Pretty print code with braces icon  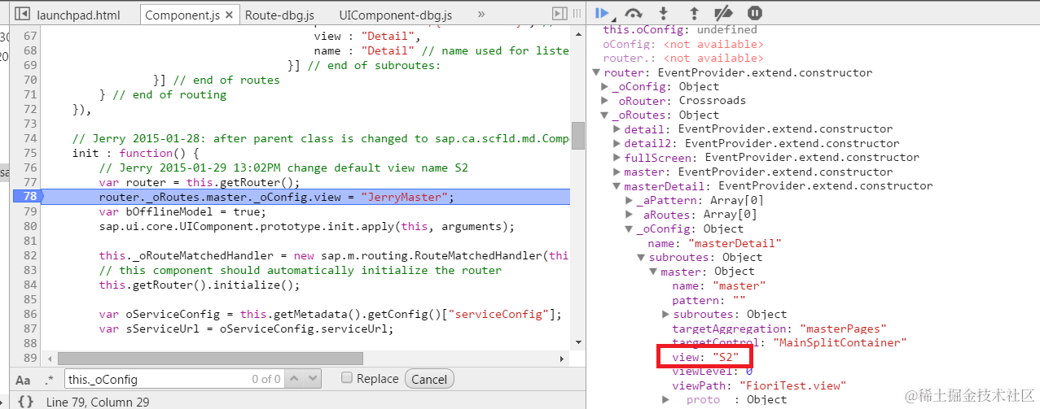[x=25, y=401]
